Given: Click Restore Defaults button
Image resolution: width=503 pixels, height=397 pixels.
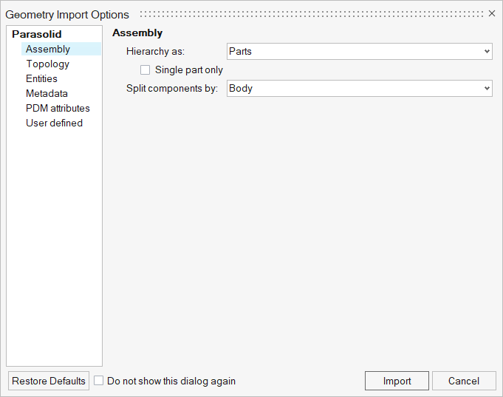Looking at the screenshot, I should [49, 381].
